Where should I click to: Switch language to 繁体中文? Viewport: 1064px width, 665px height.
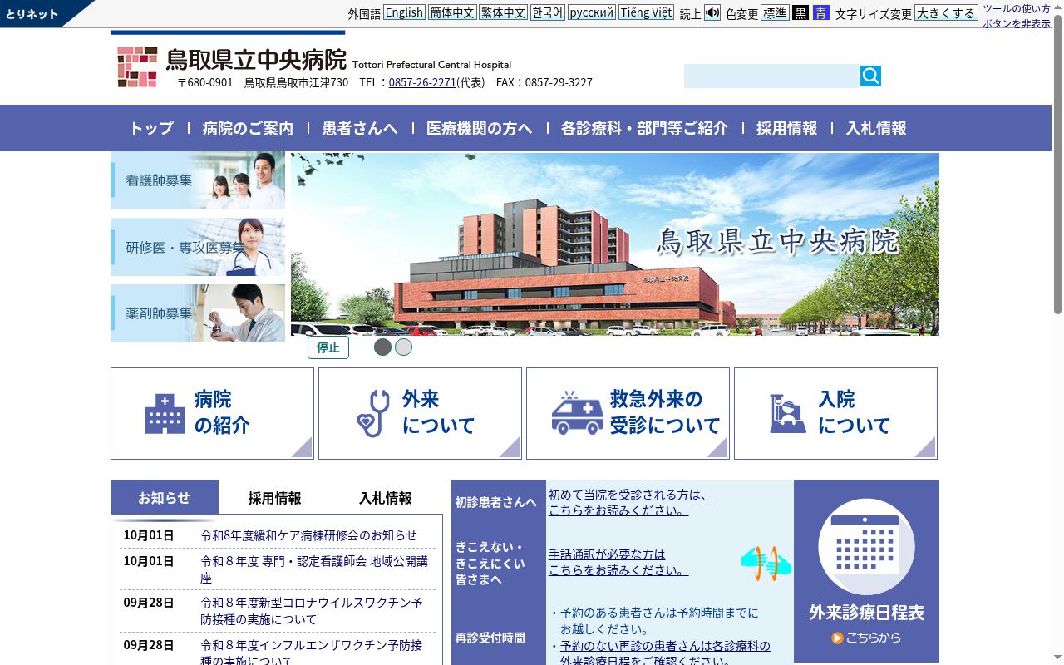[504, 12]
